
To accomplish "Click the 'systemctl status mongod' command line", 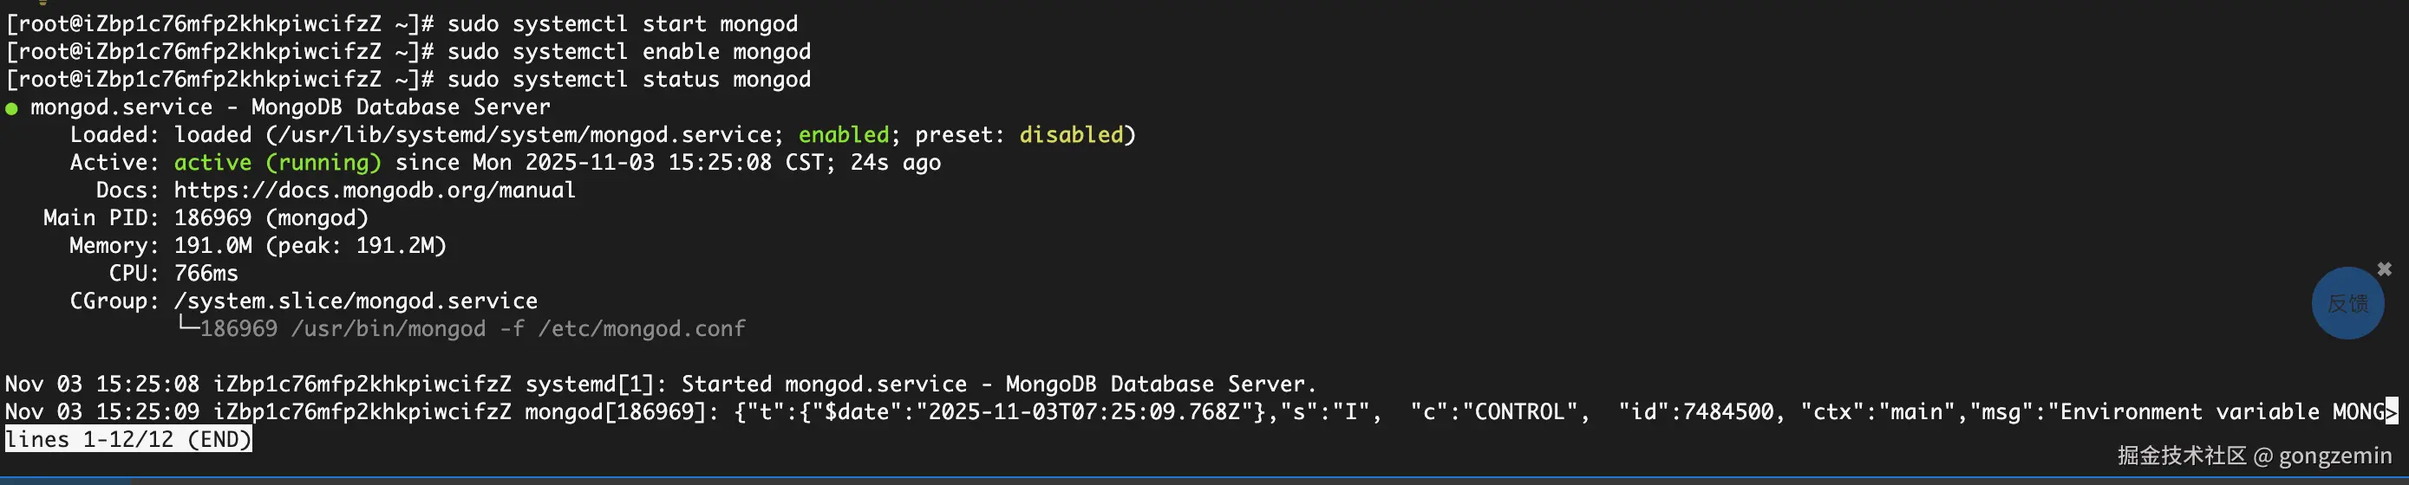I will point(629,80).
